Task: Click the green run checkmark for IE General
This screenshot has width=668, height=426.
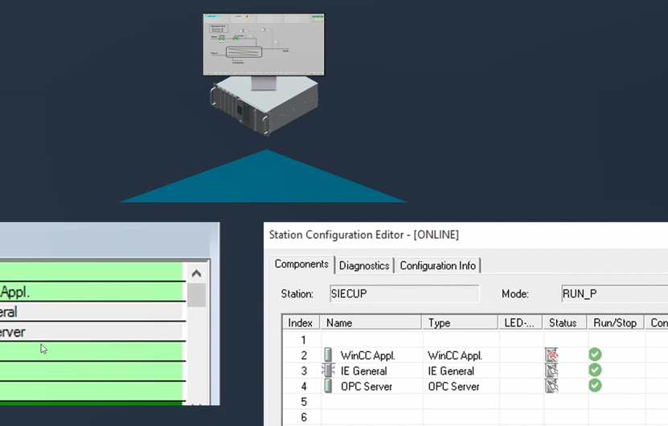Action: (x=595, y=370)
